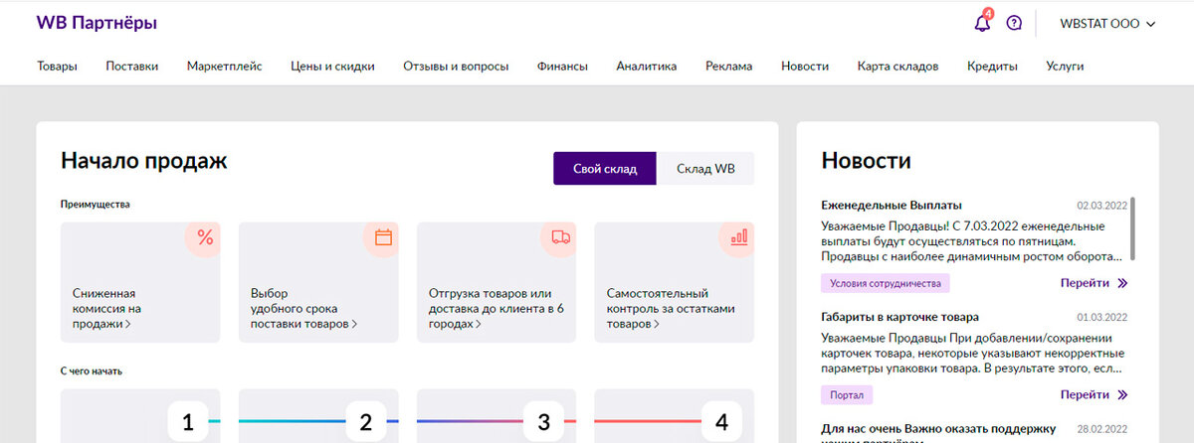Screen dimensions: 1194x443
Task: Click the WB Партнёры logo
Action: [96, 23]
